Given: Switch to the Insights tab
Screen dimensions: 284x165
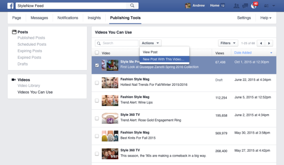Looking at the screenshot, I should 94,18.
